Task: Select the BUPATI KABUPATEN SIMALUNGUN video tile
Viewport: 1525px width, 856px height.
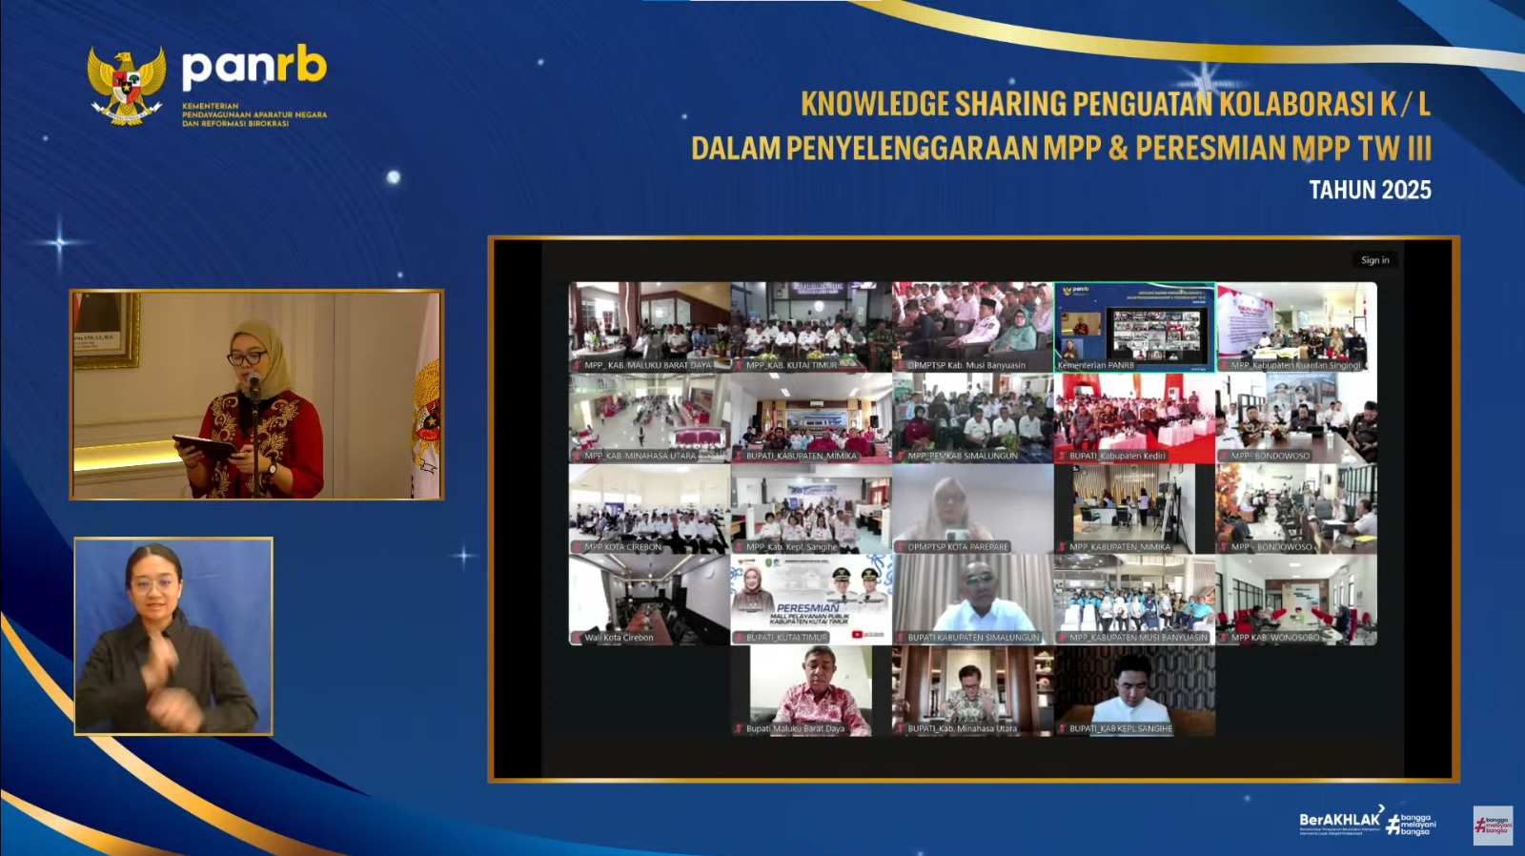Action: click(972, 599)
